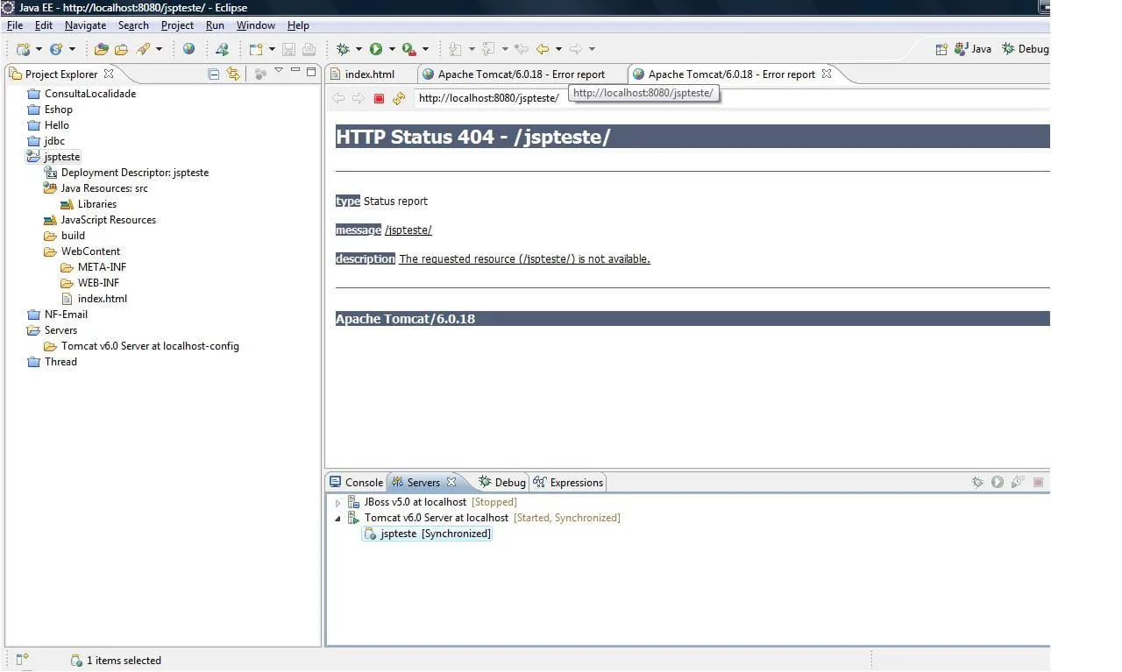Open the Run launch dropdown arrow
Image resolution: width=1122 pixels, height=672 pixels.
point(392,49)
